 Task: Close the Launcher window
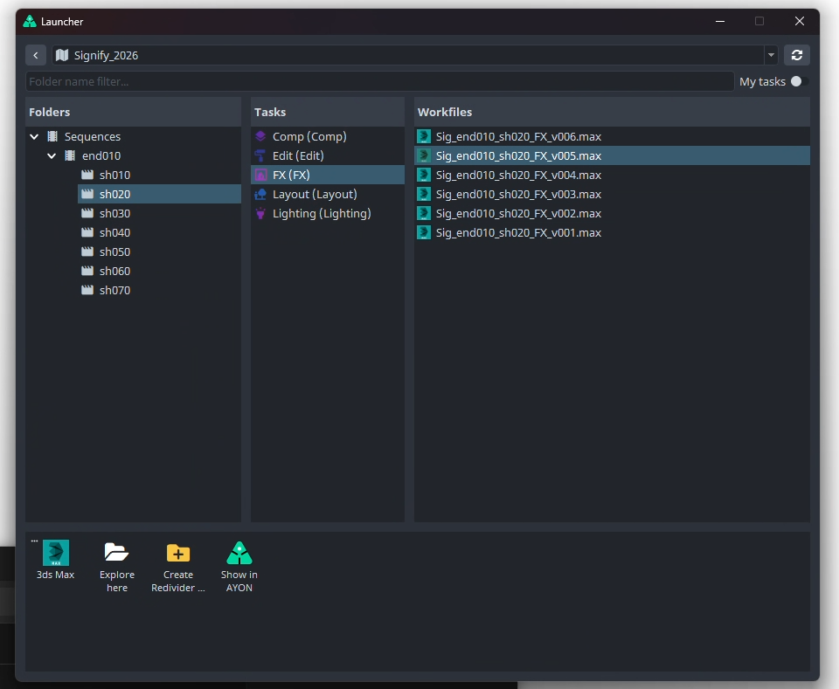click(800, 21)
